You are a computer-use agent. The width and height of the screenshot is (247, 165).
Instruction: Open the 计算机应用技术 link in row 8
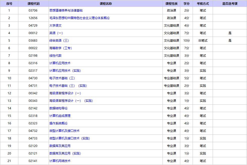pos(60,63)
